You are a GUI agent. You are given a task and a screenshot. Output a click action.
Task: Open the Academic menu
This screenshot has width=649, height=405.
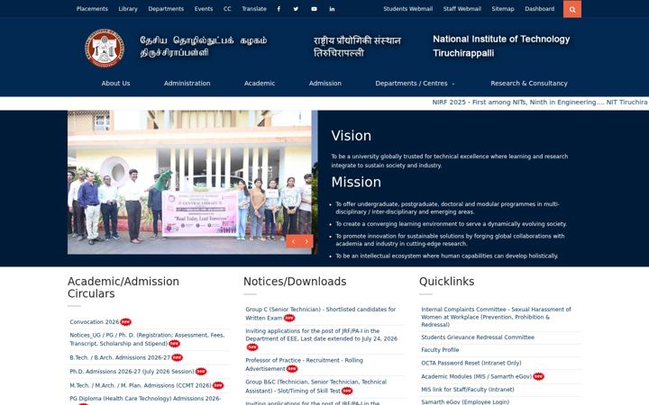click(260, 83)
